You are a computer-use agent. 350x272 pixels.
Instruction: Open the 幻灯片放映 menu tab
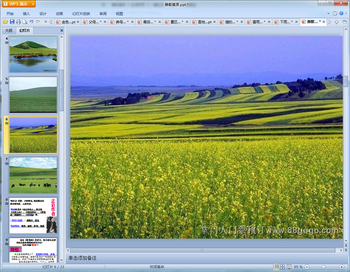(81, 14)
